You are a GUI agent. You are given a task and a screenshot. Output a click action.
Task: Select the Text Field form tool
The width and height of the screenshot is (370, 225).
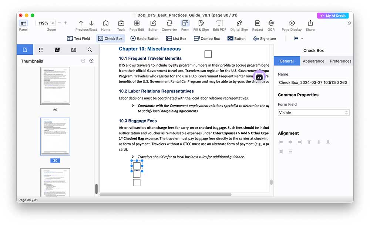78,38
